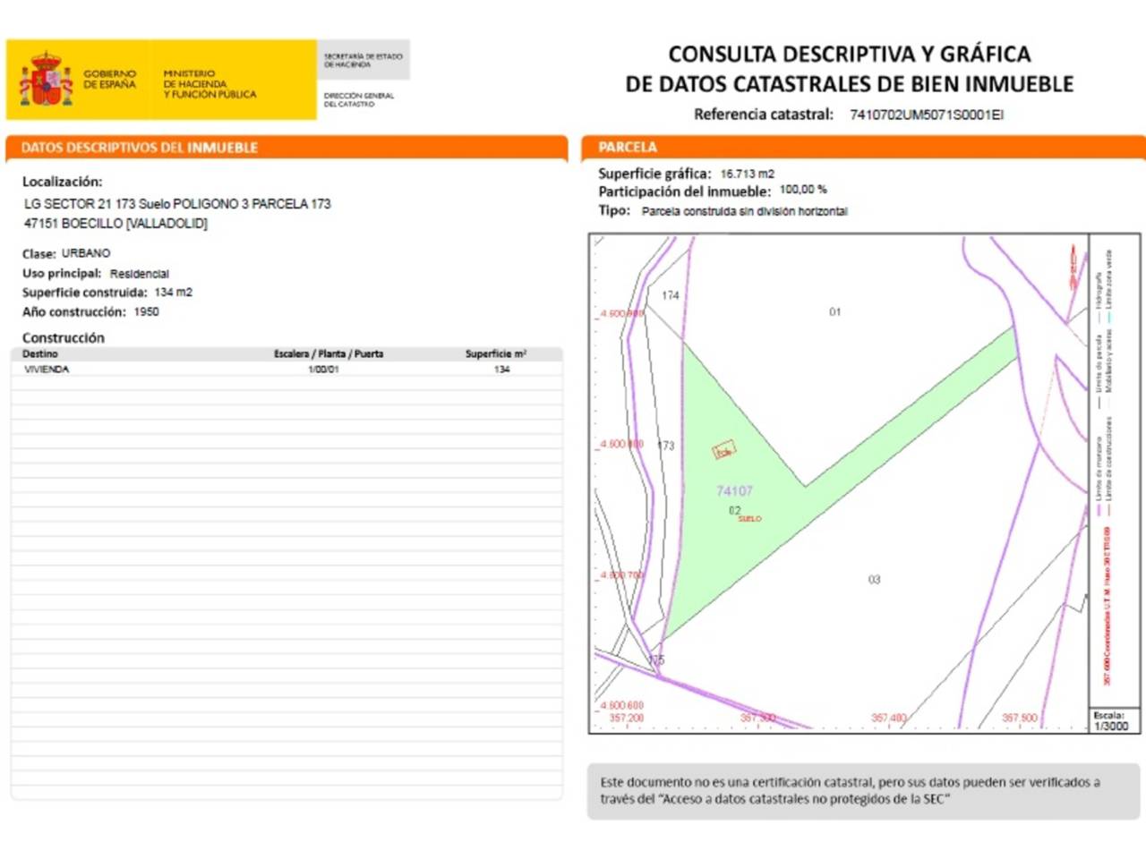Click the '357.200' coordinate label
The height and width of the screenshot is (859, 1146).
(627, 718)
